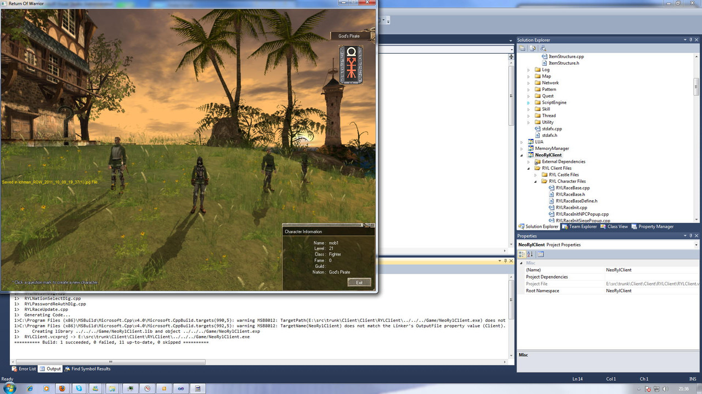
Task: Click the View Code icon in Solution Explorer
Action: click(543, 48)
